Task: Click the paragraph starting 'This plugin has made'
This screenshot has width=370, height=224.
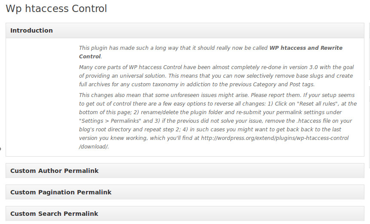Action: click(172, 48)
